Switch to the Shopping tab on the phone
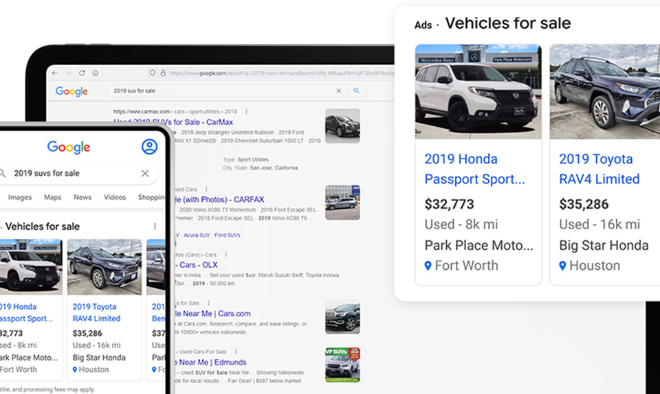The image size is (660, 394). (x=152, y=198)
